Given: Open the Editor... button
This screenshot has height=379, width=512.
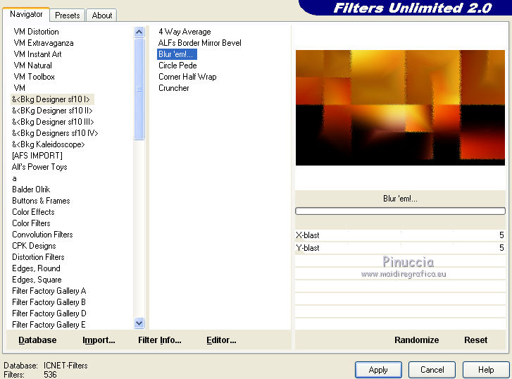Looking at the screenshot, I should 221,340.
